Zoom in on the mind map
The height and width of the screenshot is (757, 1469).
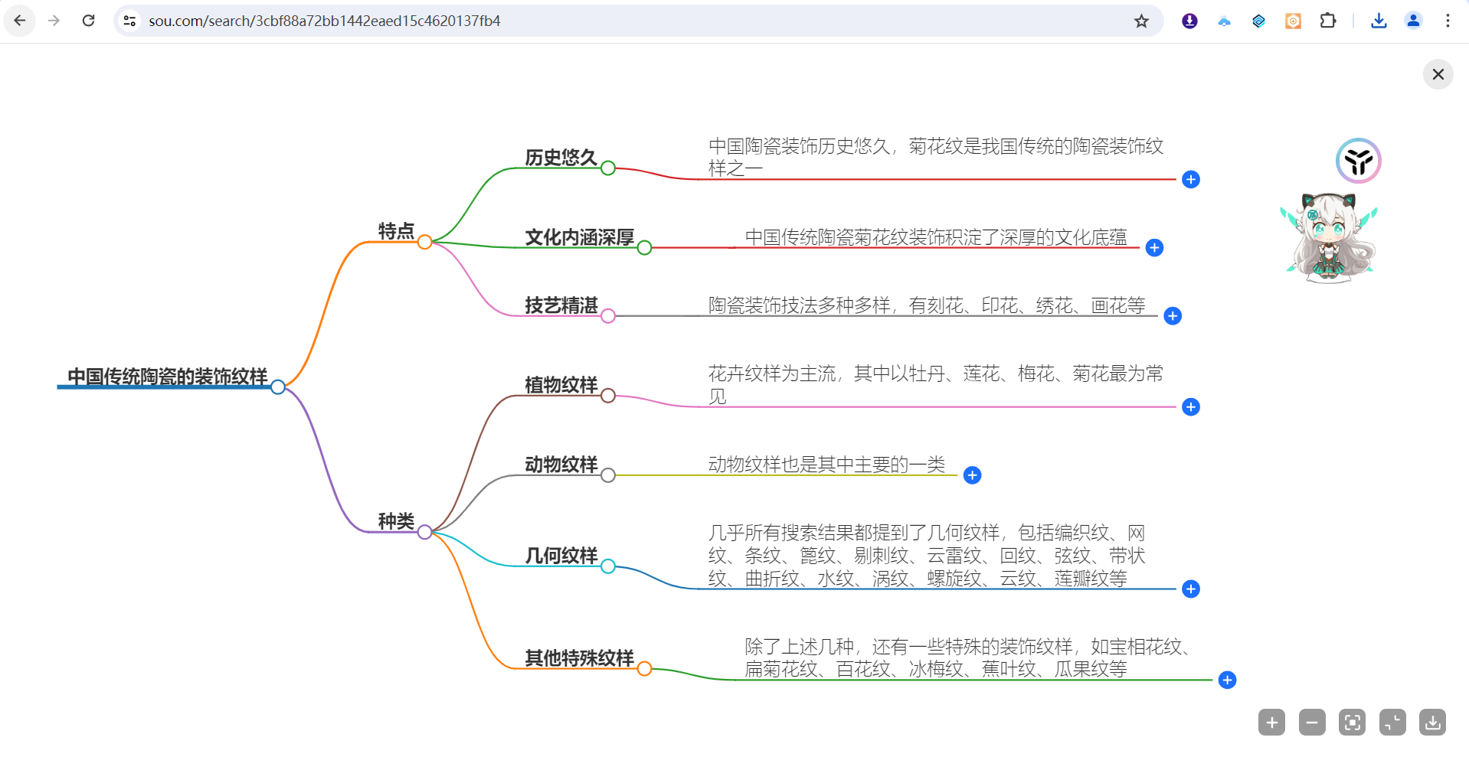point(1271,722)
